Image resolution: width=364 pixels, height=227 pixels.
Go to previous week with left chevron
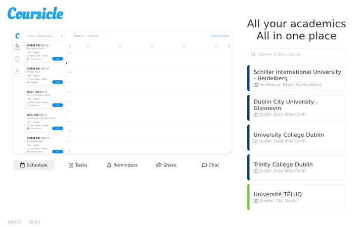[70, 46]
